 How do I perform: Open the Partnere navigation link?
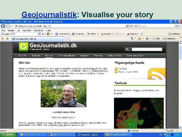tap(98, 56)
